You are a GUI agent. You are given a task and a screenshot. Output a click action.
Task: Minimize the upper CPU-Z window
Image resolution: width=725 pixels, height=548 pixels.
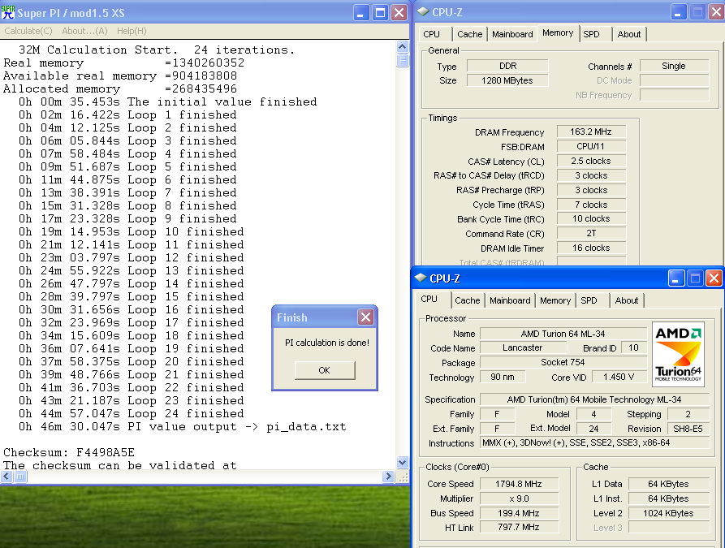point(678,12)
